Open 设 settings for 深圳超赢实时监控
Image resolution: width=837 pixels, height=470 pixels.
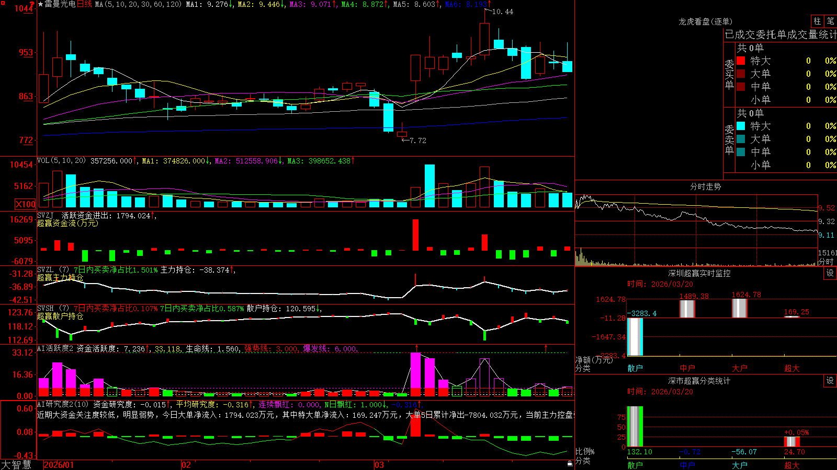coord(830,273)
